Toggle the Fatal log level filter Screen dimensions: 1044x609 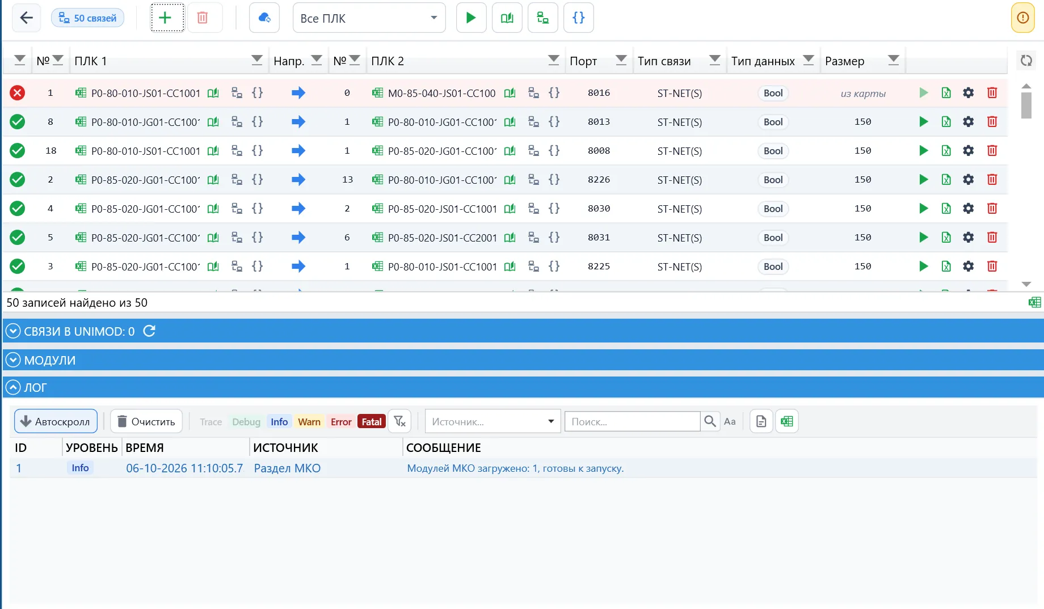(x=372, y=421)
